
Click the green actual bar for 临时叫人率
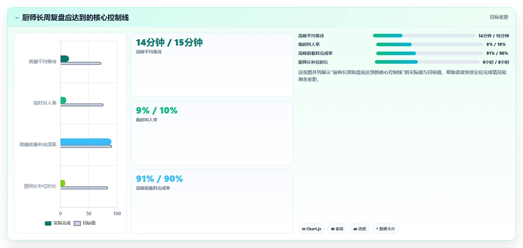tap(63, 100)
